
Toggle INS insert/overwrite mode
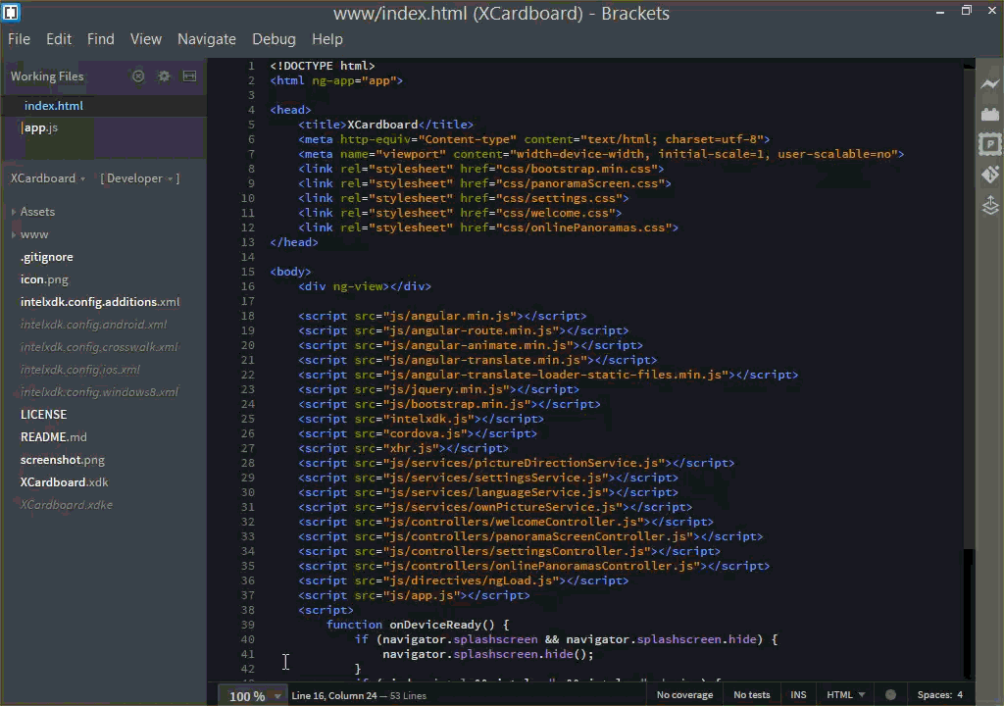click(798, 694)
